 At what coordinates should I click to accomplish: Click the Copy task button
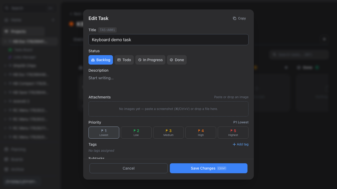click(239, 18)
